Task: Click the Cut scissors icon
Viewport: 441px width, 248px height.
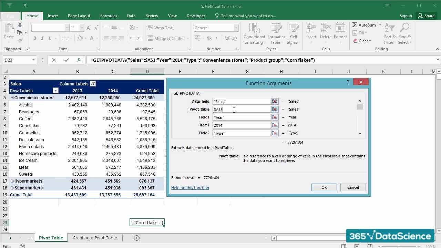Action: [20, 25]
